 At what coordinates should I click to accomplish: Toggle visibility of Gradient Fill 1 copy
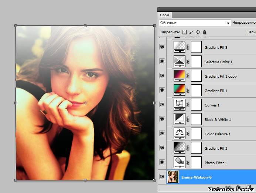[x=161, y=76]
